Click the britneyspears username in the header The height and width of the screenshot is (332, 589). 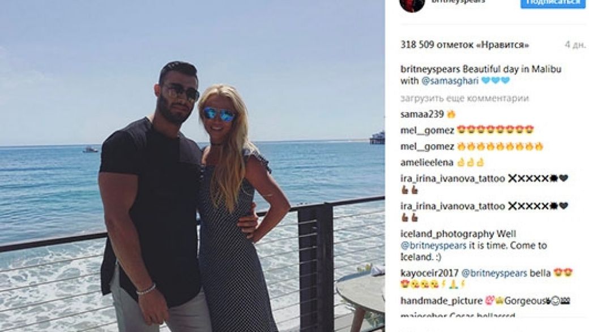pyautogui.click(x=458, y=2)
